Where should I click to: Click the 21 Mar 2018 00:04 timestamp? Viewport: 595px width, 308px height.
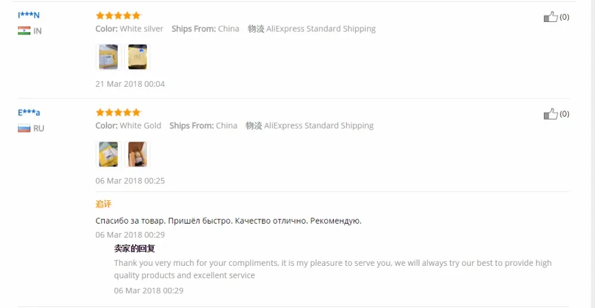(130, 84)
